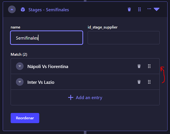Click drag handle for Inter Vs Lazio
The image size is (170, 134).
[149, 82]
